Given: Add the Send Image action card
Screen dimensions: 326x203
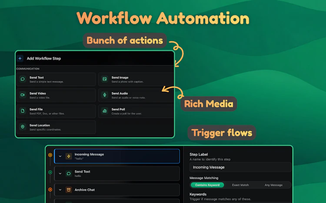Looking at the screenshot, I should pos(136,79).
